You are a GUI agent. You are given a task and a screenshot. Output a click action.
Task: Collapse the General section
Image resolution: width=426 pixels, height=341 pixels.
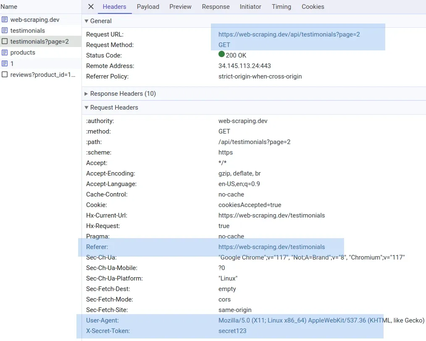[x=87, y=21]
